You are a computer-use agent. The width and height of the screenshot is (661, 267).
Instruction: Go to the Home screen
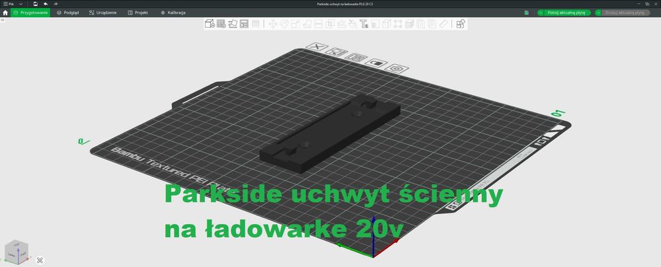(x=5, y=13)
